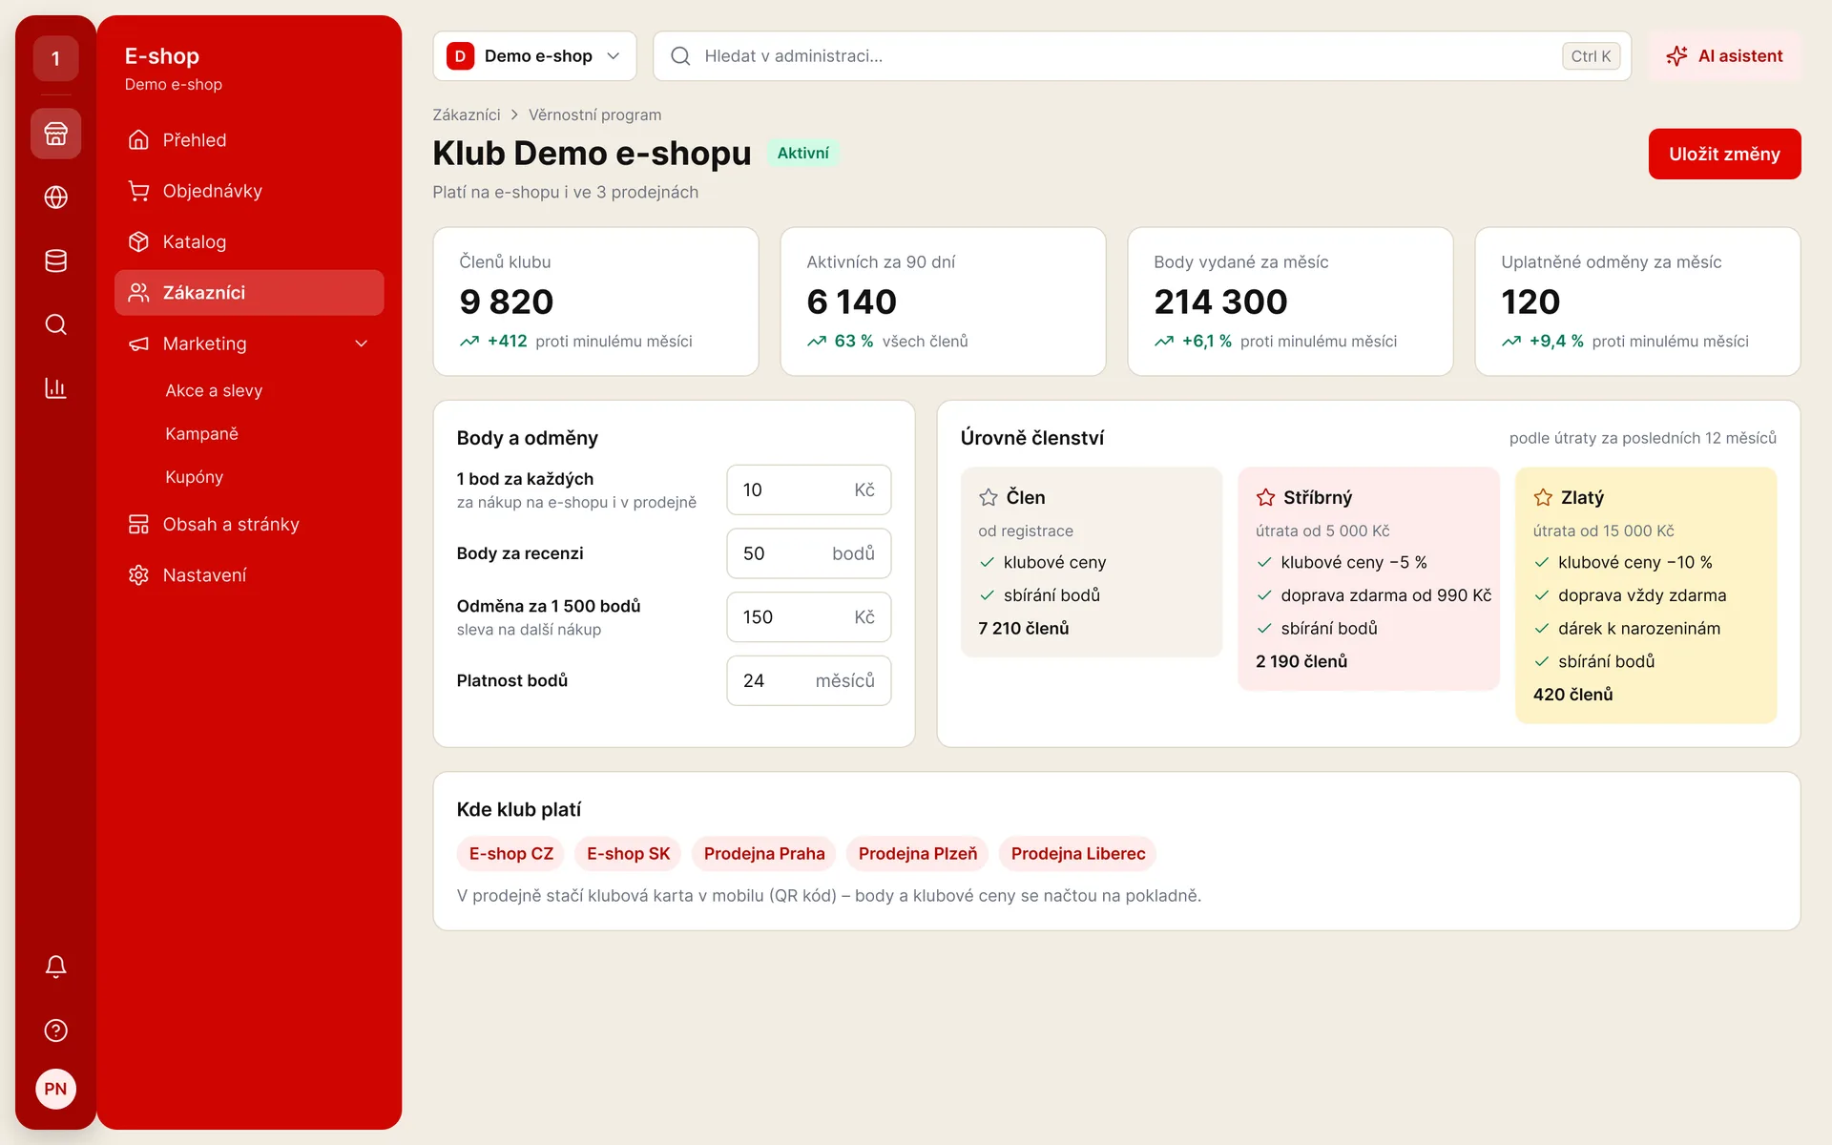Select the Prodejna Plzeň chip
The height and width of the screenshot is (1145, 1832).
point(918,854)
